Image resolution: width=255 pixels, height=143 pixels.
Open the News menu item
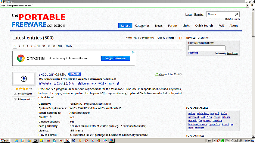(159, 26)
